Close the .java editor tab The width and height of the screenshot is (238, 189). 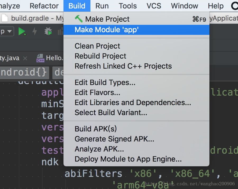25,58
